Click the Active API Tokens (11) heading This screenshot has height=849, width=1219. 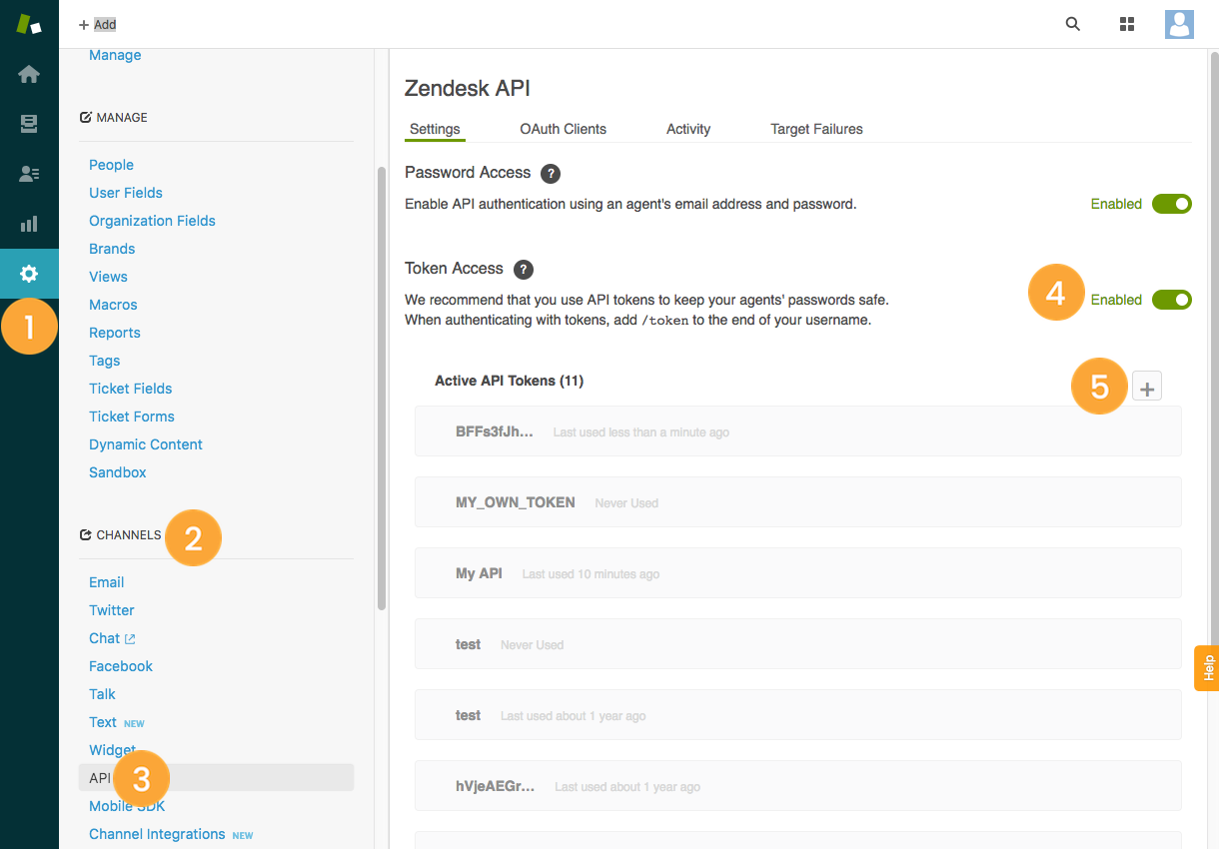point(510,381)
